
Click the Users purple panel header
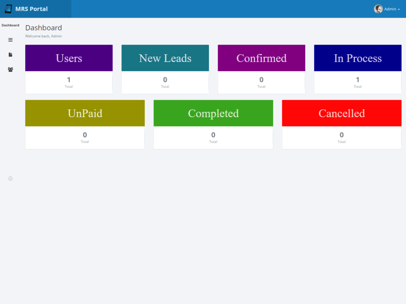pyautogui.click(x=69, y=58)
